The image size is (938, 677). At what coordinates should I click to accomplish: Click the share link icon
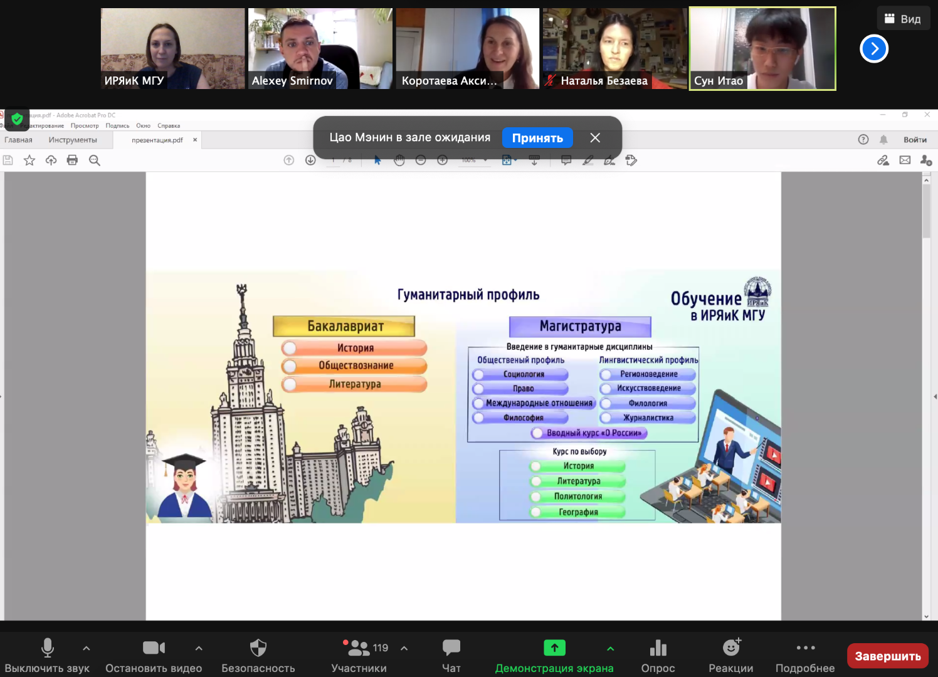pos(883,160)
